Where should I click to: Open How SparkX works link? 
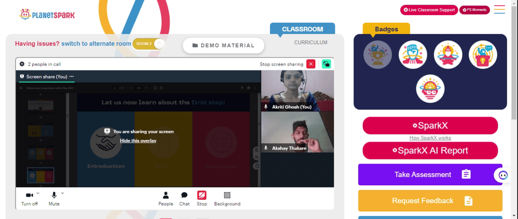[430, 138]
